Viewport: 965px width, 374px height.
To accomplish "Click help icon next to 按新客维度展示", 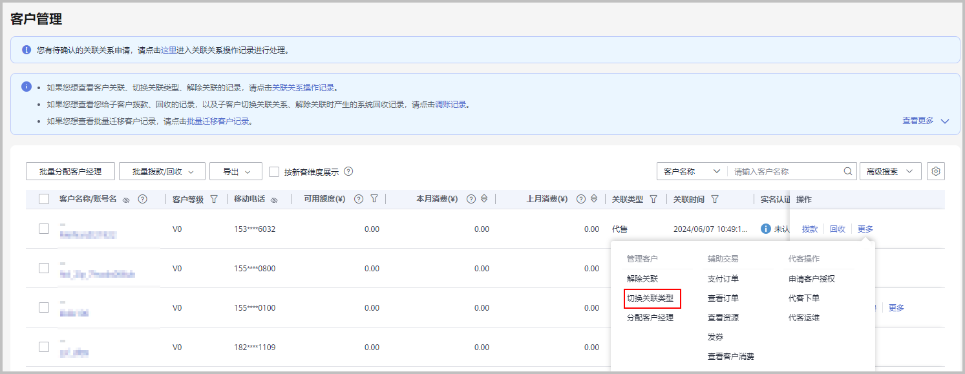I will point(348,172).
